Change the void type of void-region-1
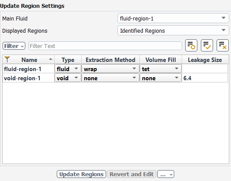The height and width of the screenshot is (181, 231). pyautogui.click(x=68, y=78)
